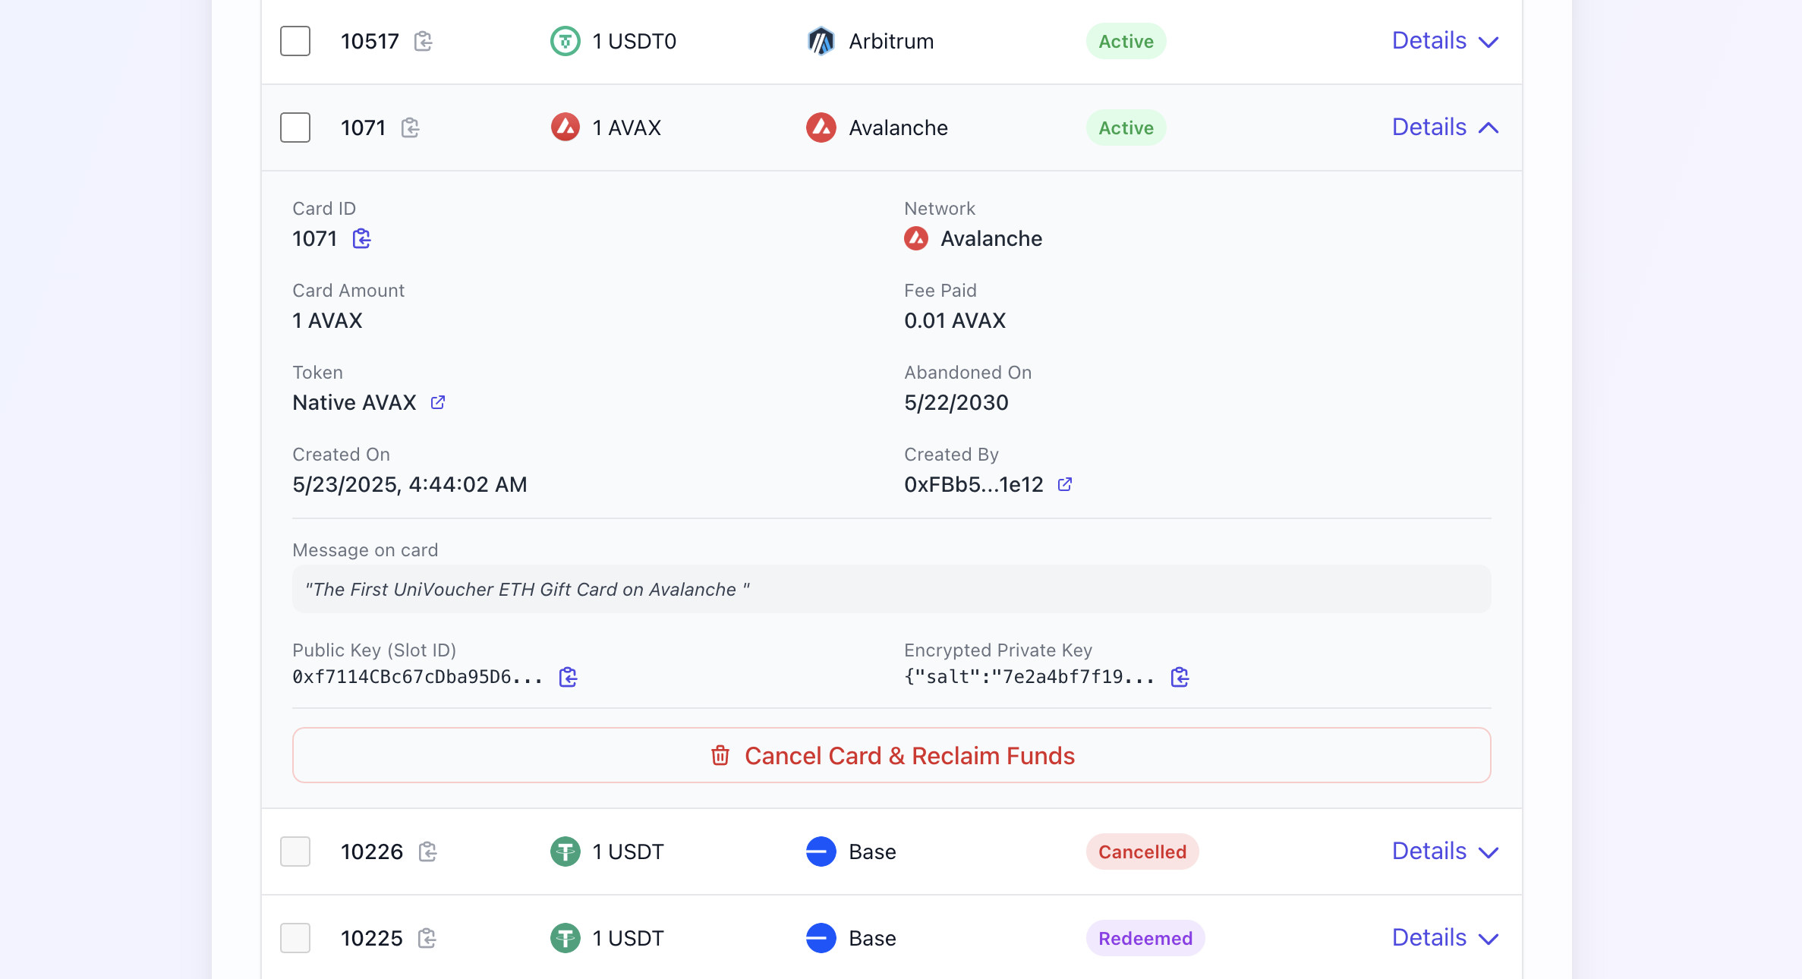
Task: Click Base network logo in row 10226
Action: pos(821,852)
